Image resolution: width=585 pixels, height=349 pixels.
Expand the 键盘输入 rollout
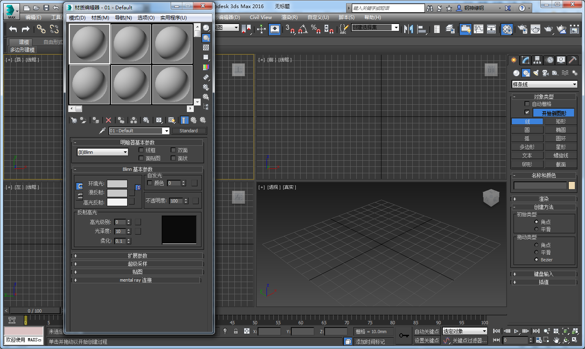coord(544,274)
